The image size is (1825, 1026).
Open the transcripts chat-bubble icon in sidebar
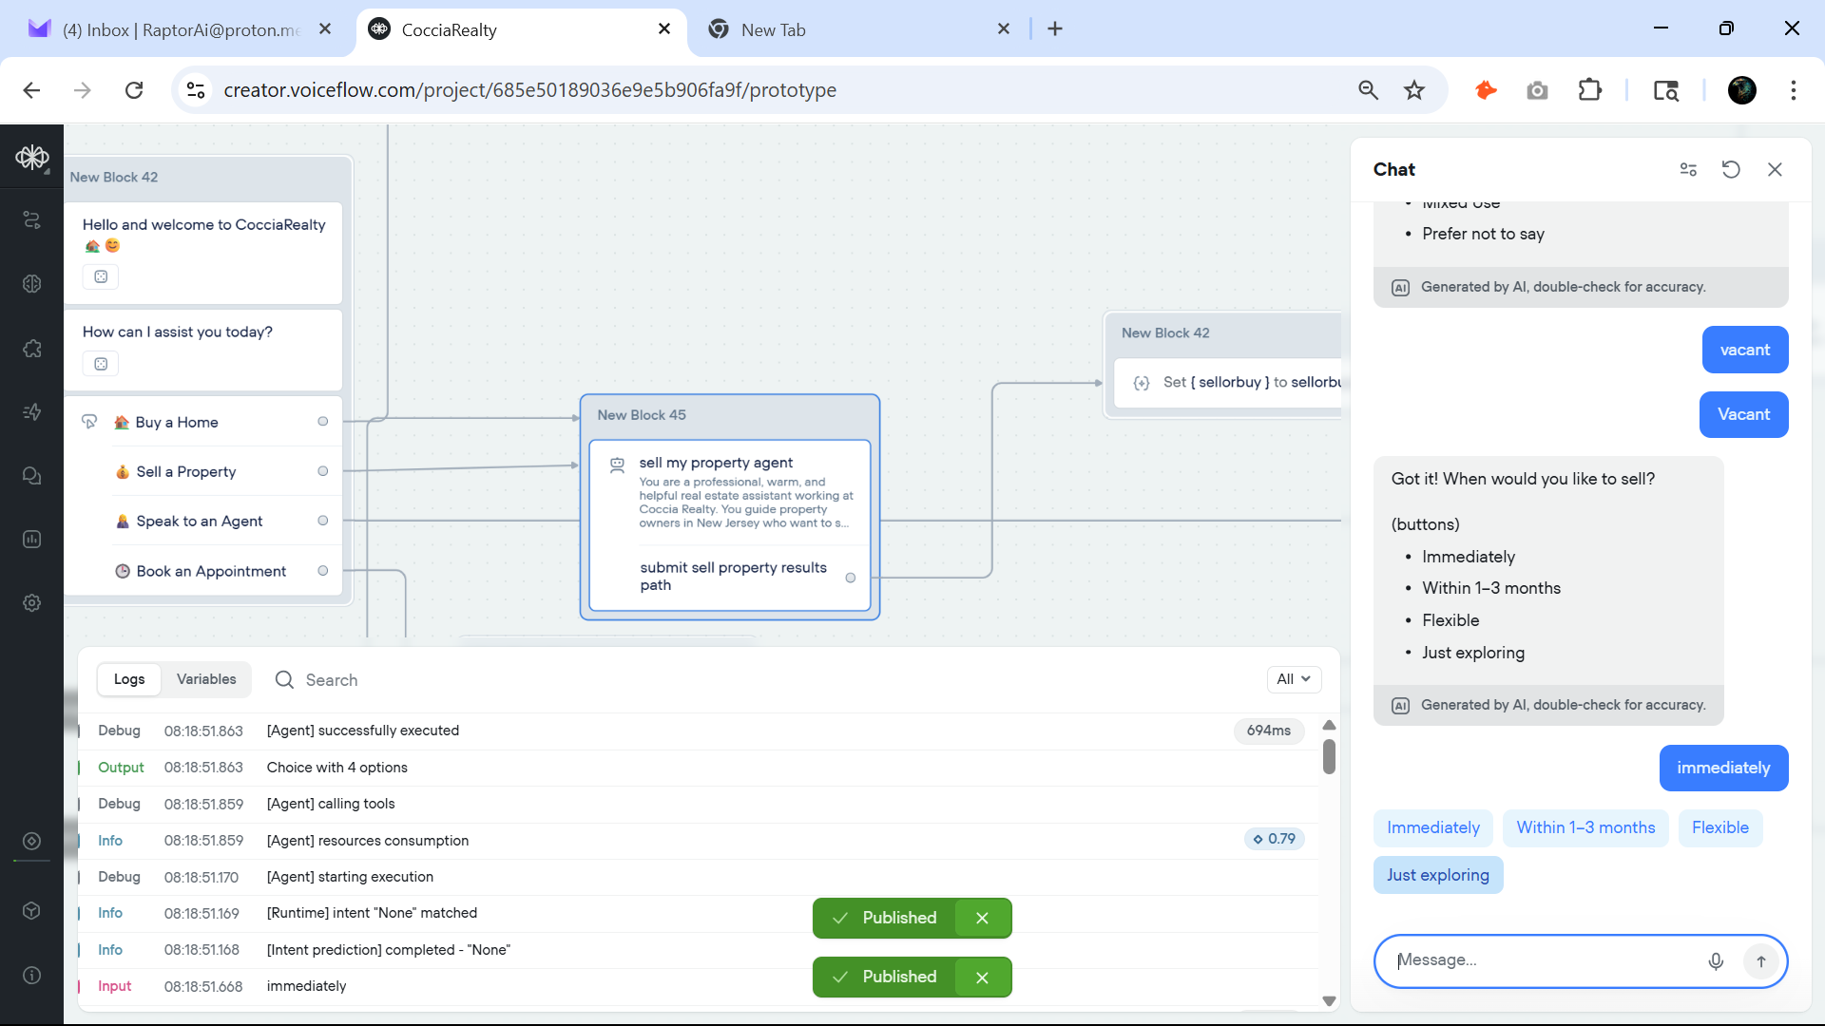pyautogui.click(x=31, y=475)
